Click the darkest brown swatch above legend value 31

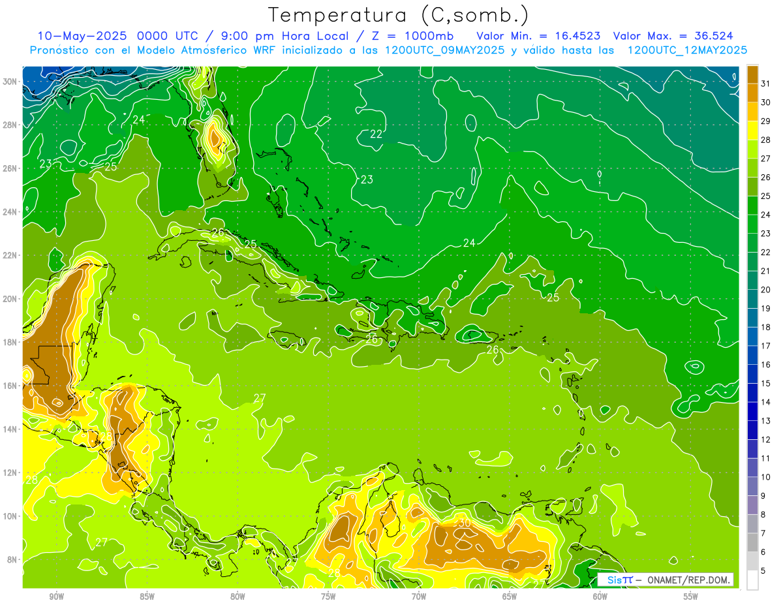[752, 74]
